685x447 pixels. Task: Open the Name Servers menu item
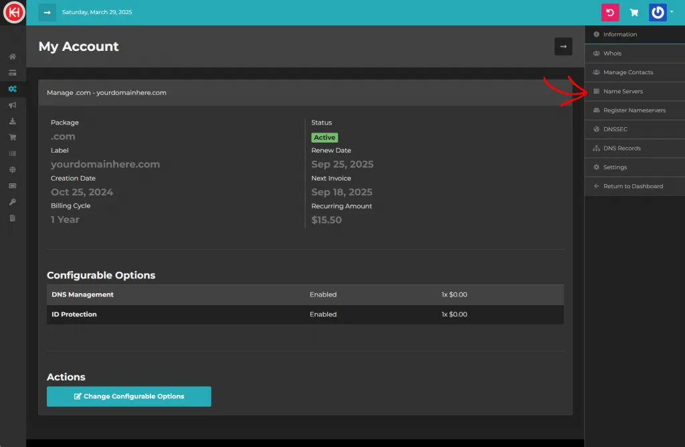click(622, 92)
